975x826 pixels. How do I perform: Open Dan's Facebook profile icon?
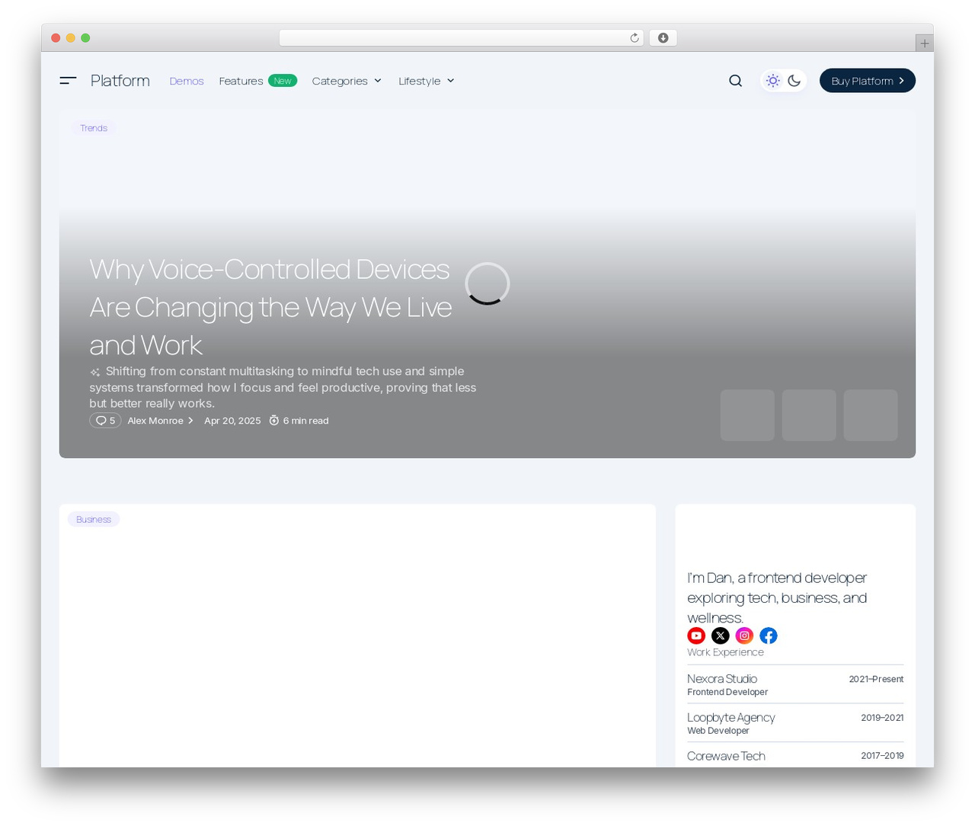point(769,636)
